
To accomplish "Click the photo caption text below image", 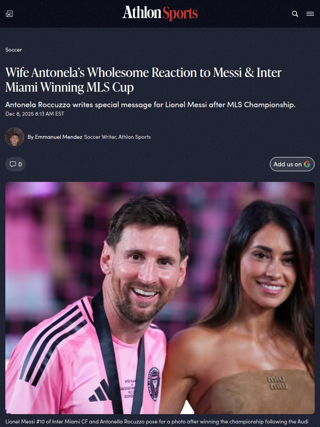I will [157, 422].
